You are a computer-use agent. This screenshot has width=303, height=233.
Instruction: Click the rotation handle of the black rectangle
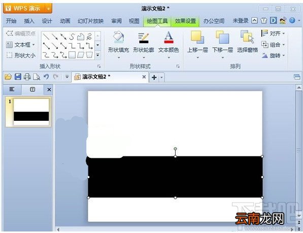[175, 149]
